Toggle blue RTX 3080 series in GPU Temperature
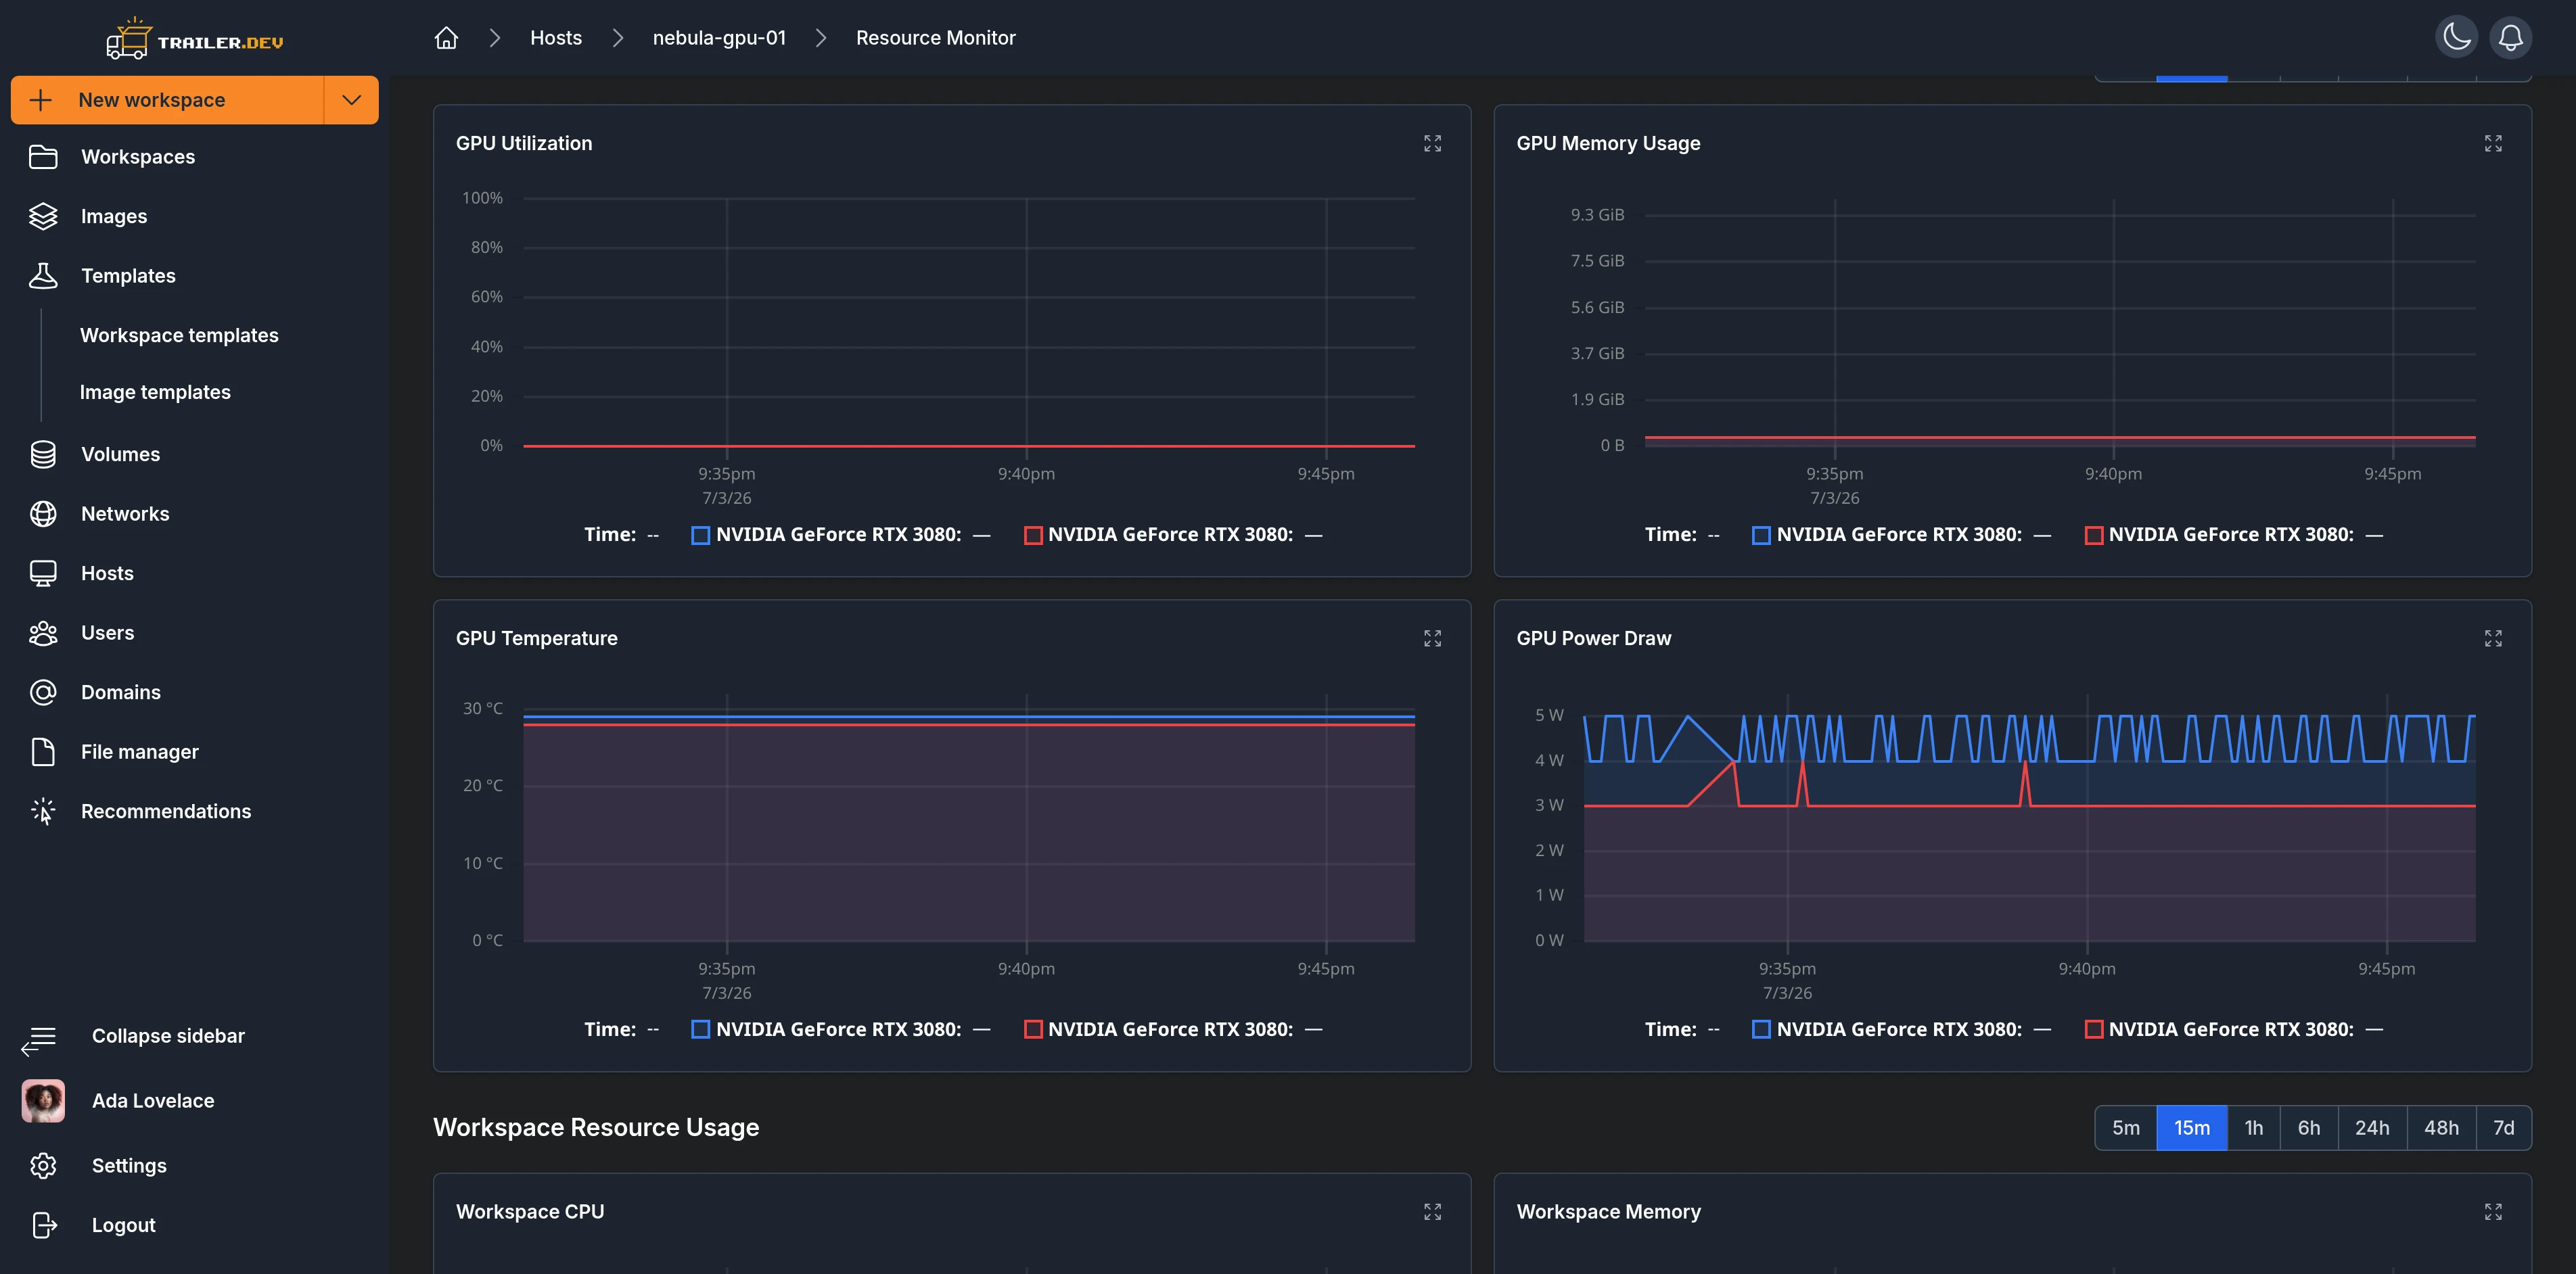This screenshot has width=2576, height=1274. pos(840,1030)
